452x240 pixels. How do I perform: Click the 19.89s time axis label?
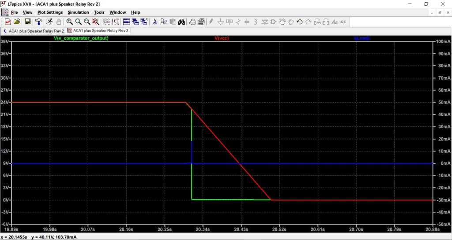click(x=11, y=229)
